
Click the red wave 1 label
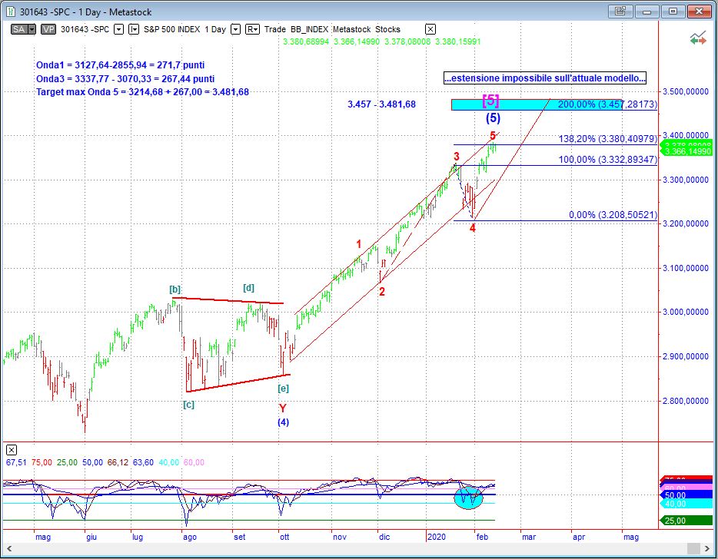pyautogui.click(x=359, y=244)
